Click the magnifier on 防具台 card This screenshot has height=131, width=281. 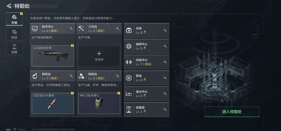118,76
